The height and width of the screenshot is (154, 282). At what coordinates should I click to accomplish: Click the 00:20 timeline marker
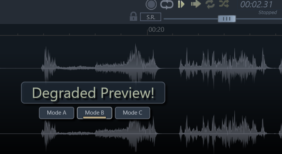coord(156,30)
